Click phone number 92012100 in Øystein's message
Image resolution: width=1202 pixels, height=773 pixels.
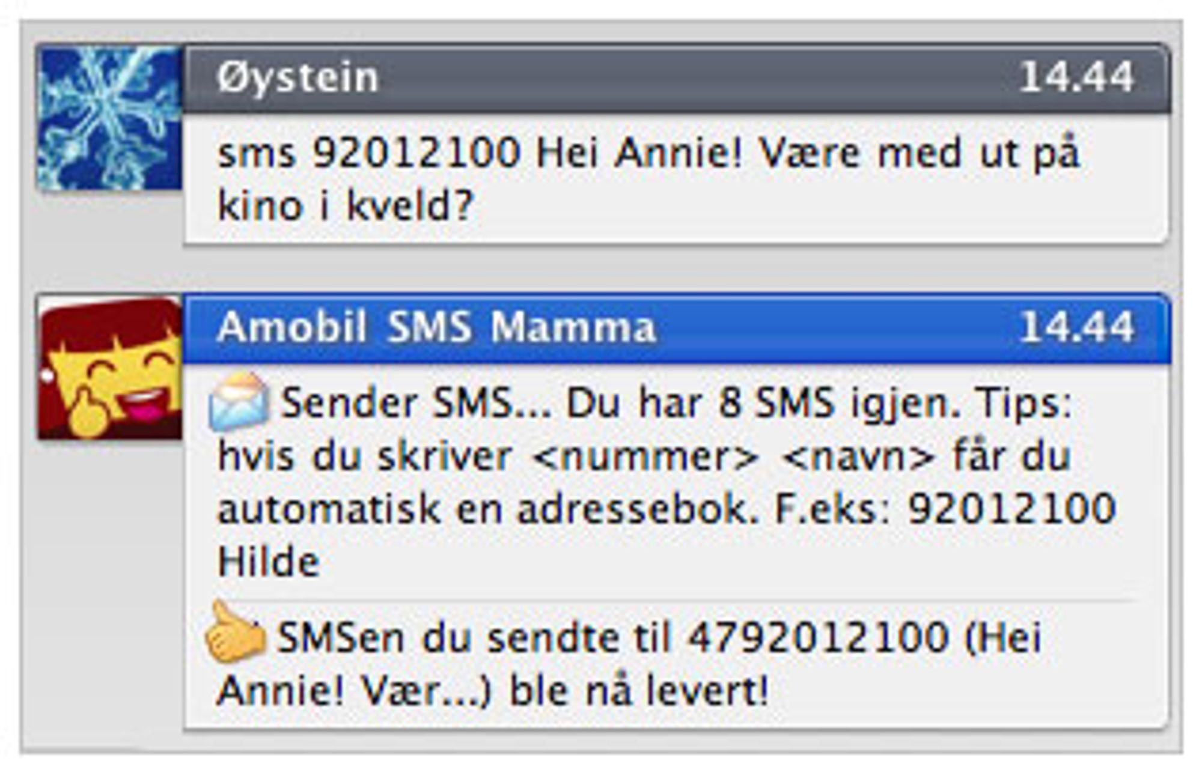click(416, 153)
